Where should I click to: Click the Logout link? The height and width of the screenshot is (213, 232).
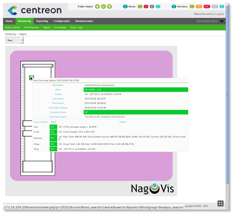click(219, 14)
